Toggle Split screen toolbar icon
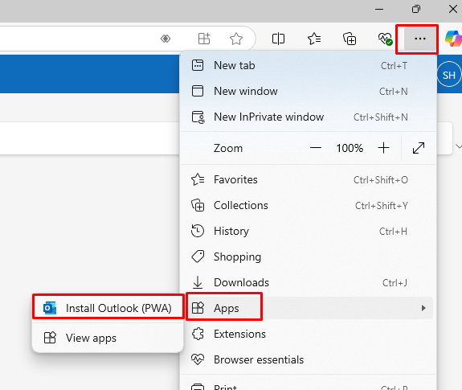 tap(278, 39)
